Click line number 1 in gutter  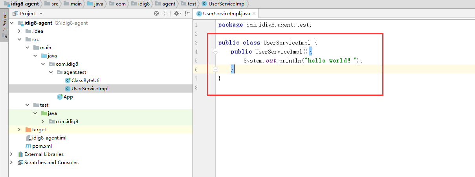tap(196, 25)
